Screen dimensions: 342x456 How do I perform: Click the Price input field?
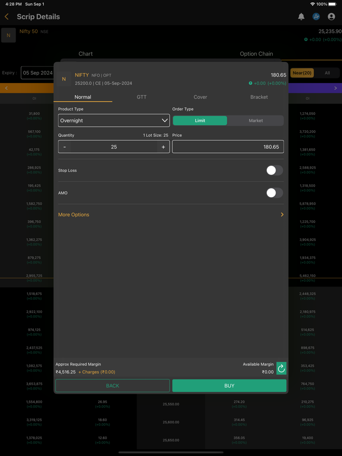228,147
